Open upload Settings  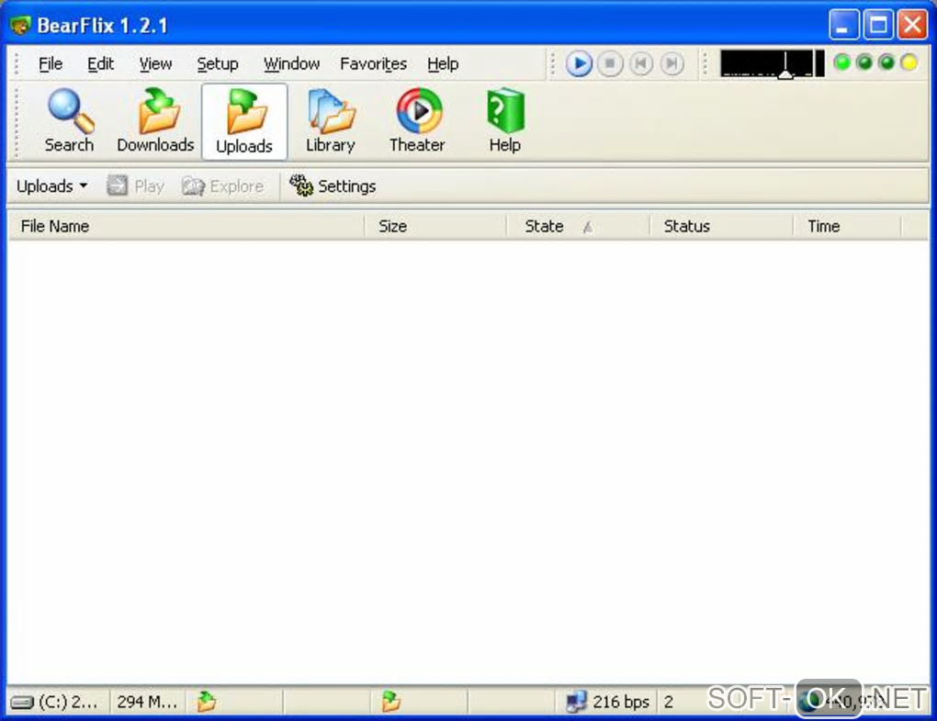tap(333, 186)
